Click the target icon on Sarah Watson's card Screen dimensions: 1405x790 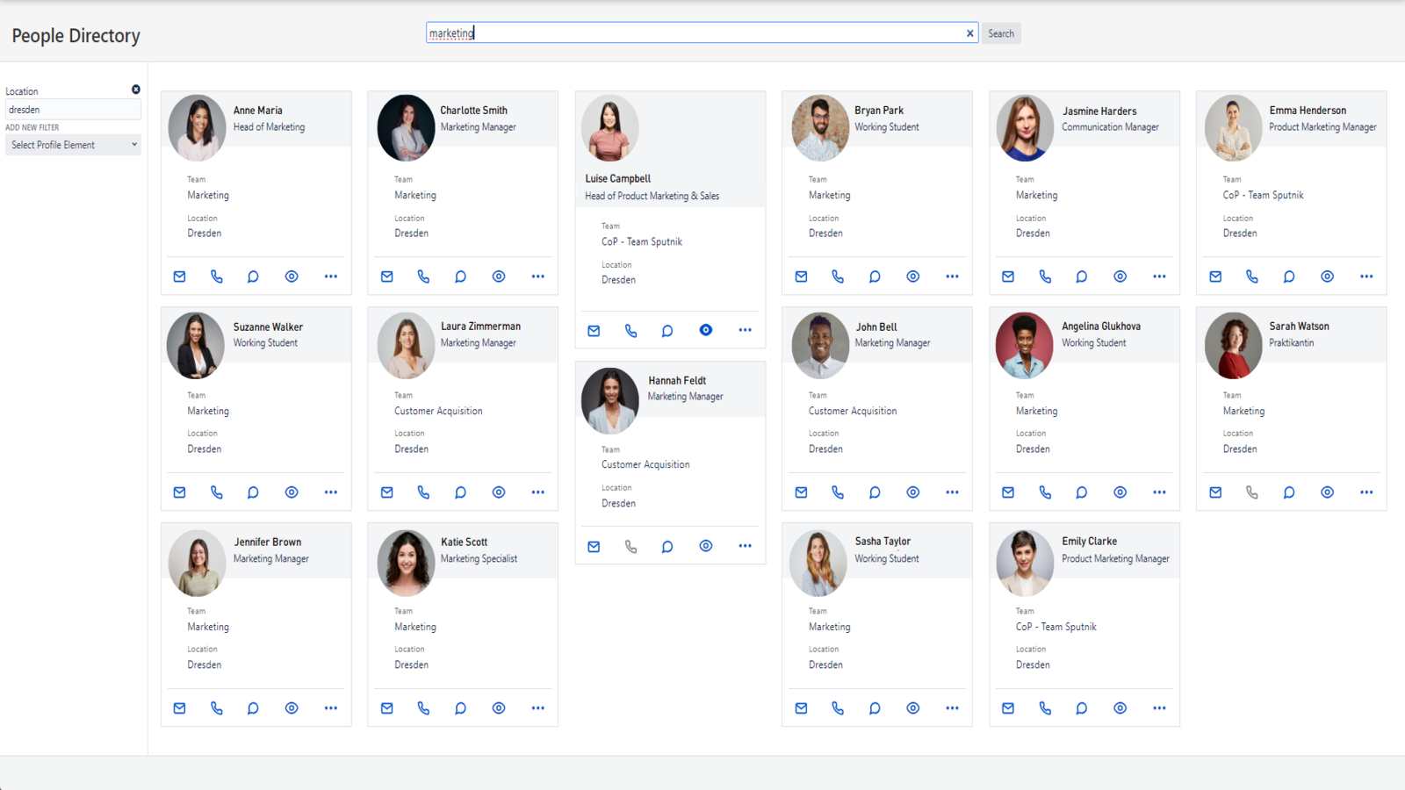(x=1327, y=492)
